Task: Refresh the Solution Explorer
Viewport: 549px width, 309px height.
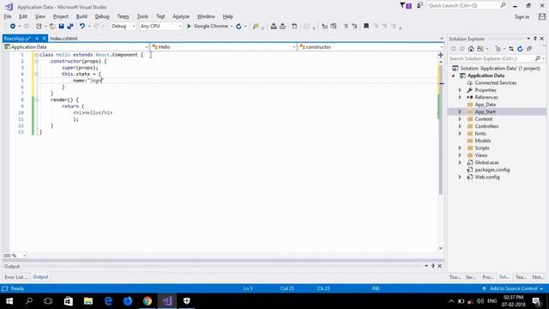Action: (520, 49)
